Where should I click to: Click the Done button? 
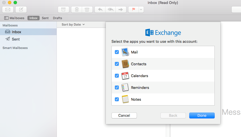[202, 115]
